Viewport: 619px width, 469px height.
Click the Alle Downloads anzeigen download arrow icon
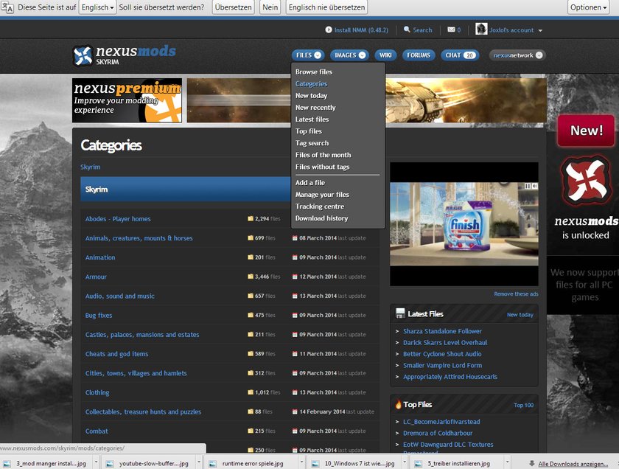[x=532, y=463]
